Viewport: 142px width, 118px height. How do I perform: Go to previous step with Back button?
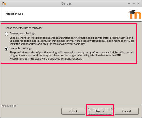point(73,111)
